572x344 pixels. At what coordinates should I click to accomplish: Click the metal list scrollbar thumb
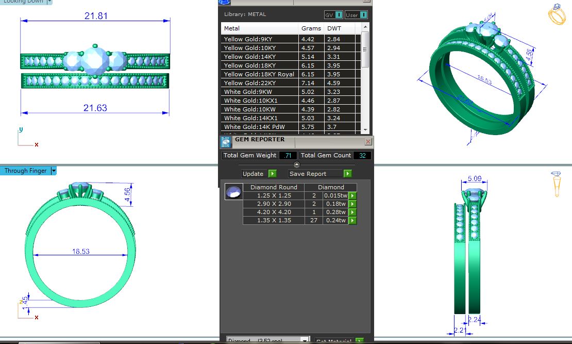[365, 50]
